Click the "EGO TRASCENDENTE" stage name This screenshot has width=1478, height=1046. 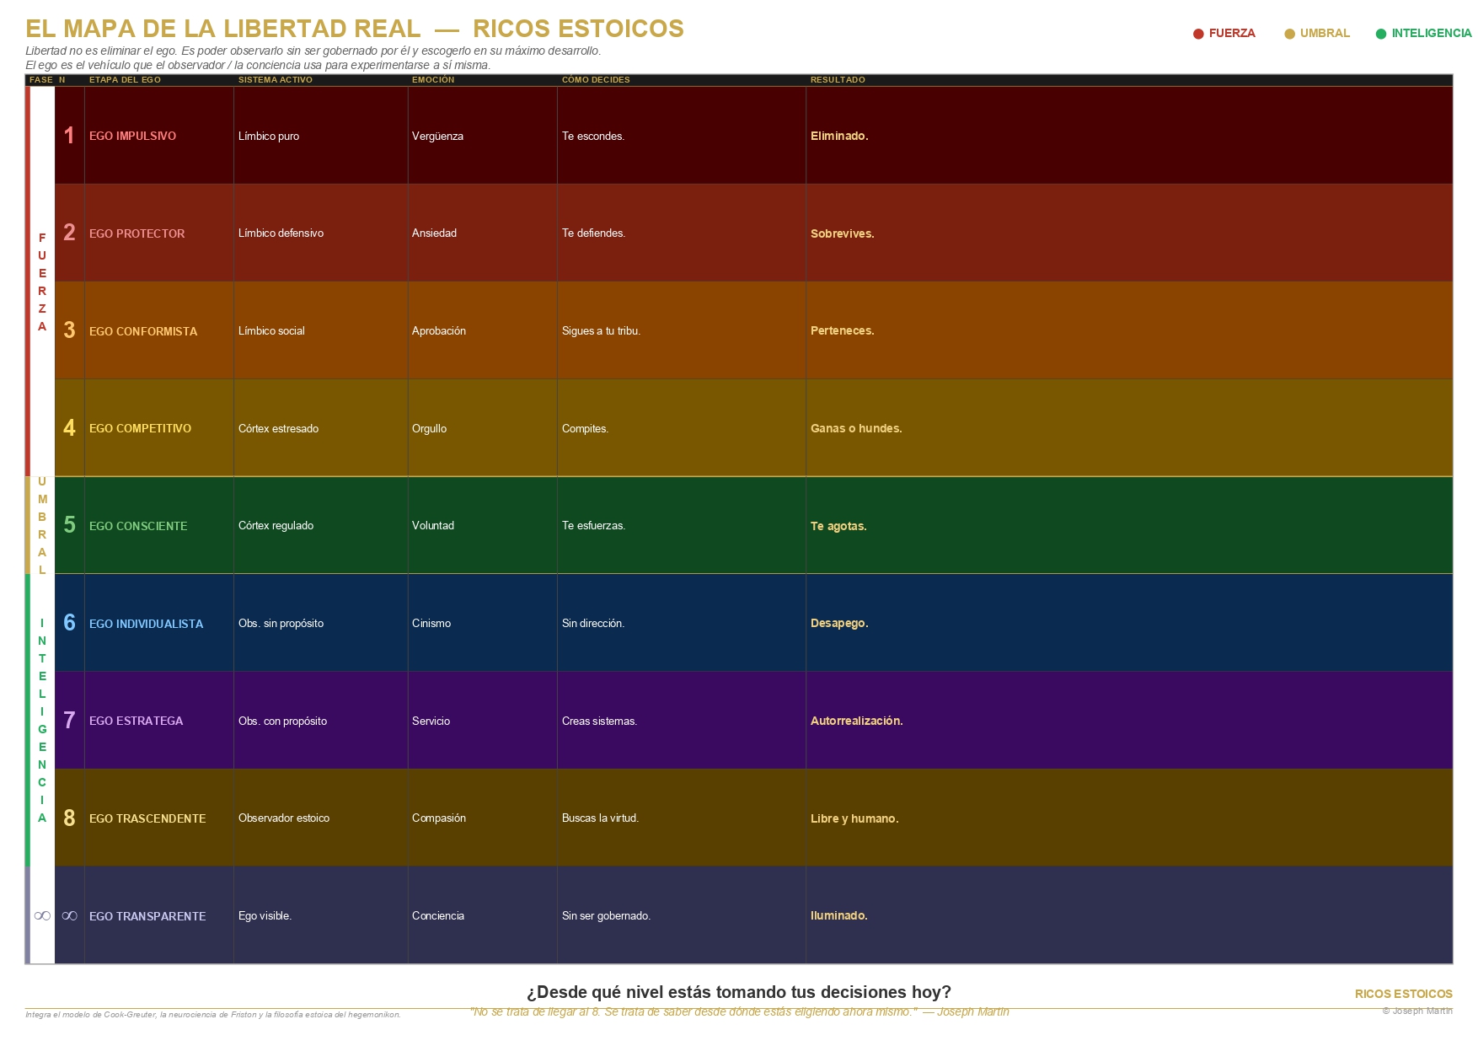[x=147, y=818]
